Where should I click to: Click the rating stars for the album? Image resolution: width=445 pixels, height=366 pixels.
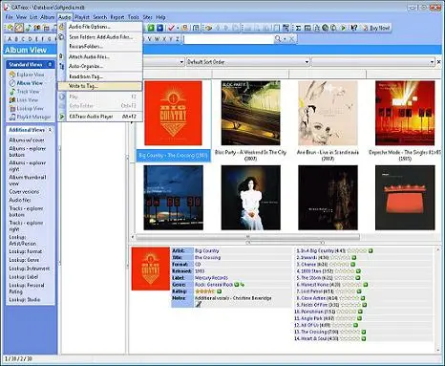204,291
